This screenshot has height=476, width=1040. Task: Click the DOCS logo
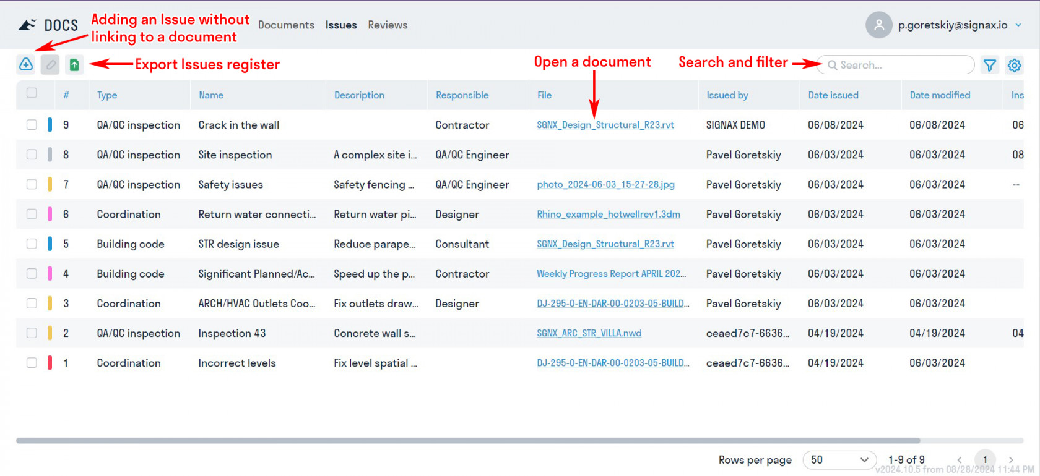click(x=48, y=25)
